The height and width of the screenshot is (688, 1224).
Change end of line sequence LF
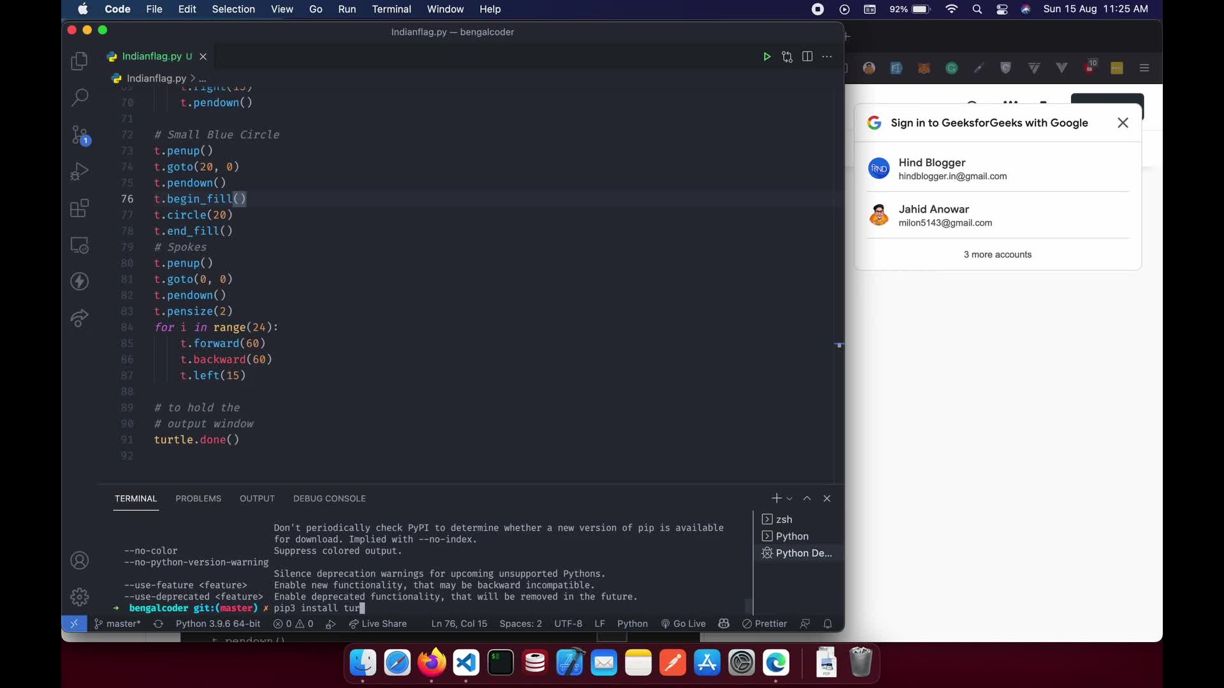coord(600,624)
